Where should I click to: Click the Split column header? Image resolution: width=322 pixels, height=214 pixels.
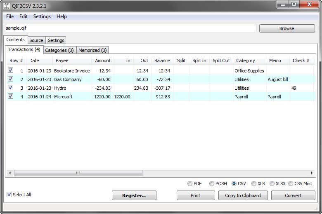(181, 60)
